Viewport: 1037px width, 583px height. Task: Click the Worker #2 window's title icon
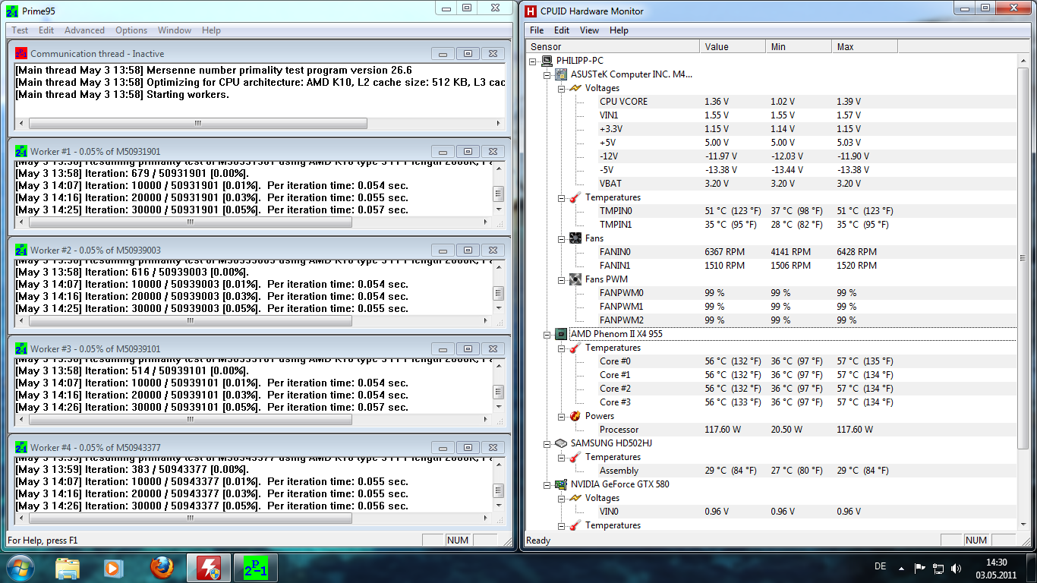21,251
